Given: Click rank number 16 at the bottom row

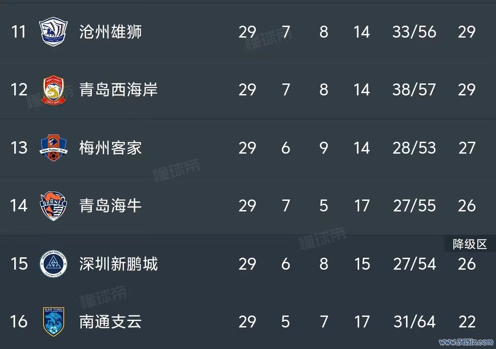Looking at the screenshot, I should [x=19, y=321].
